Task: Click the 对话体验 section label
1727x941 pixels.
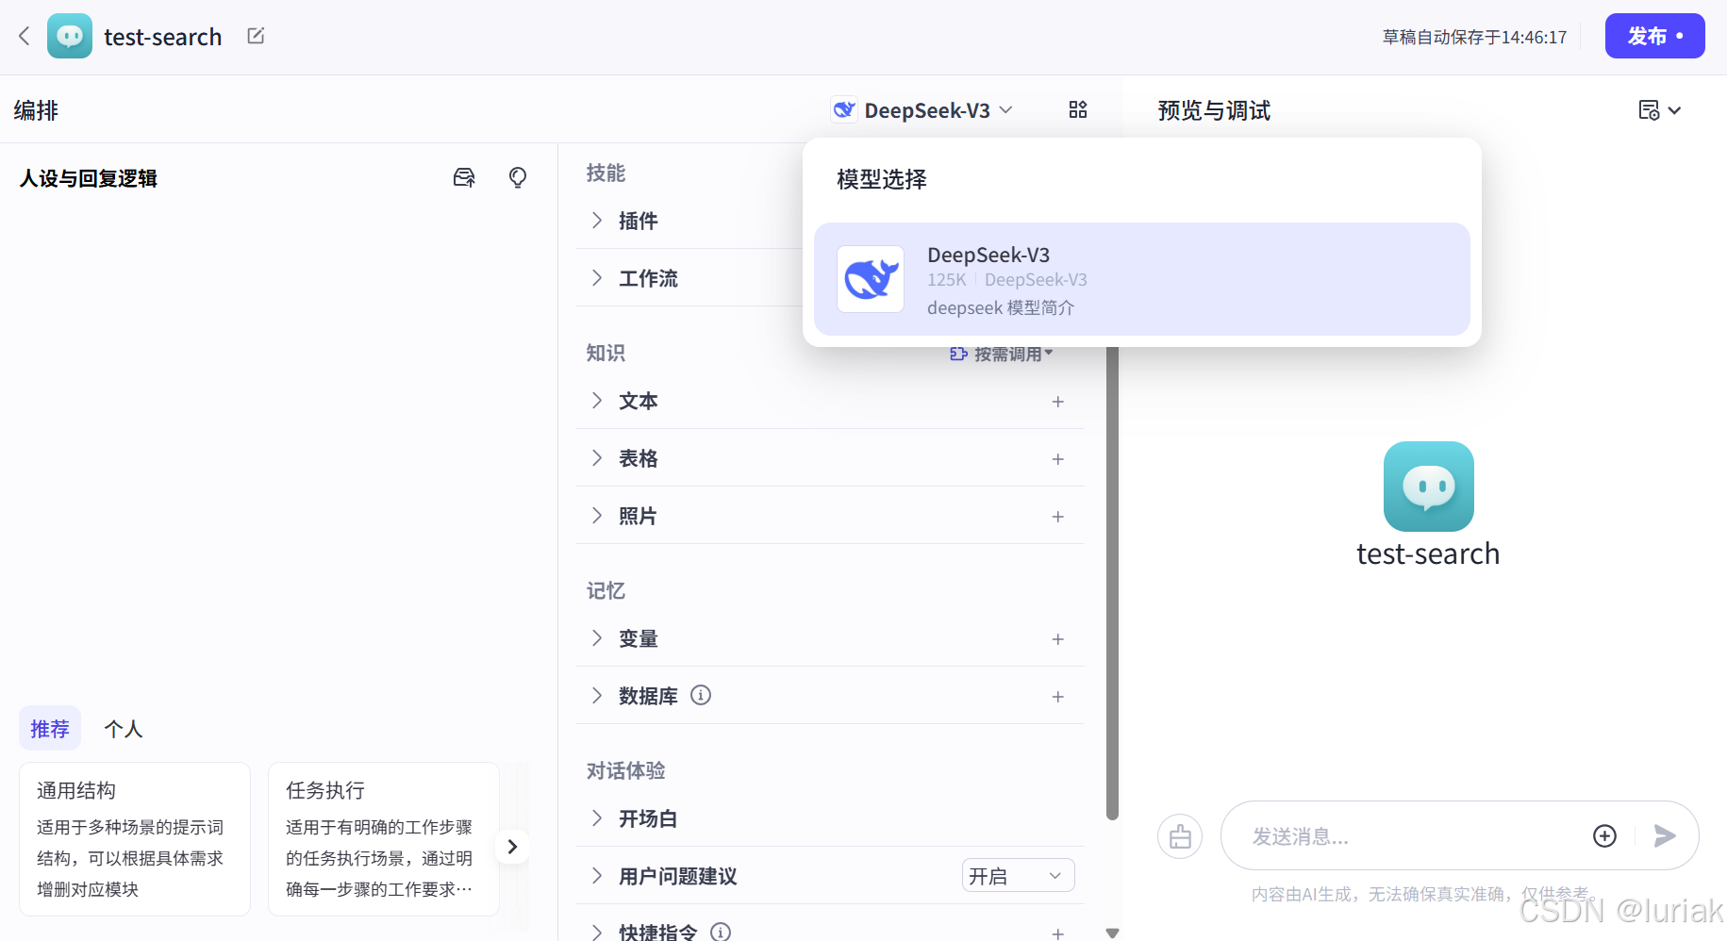Action: [x=625, y=770]
